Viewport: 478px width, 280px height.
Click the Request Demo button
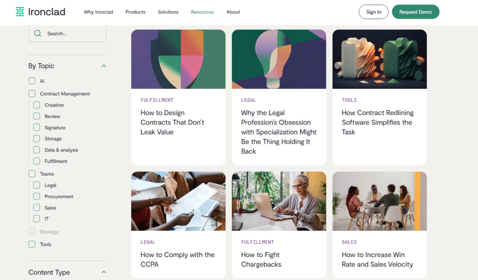415,12
